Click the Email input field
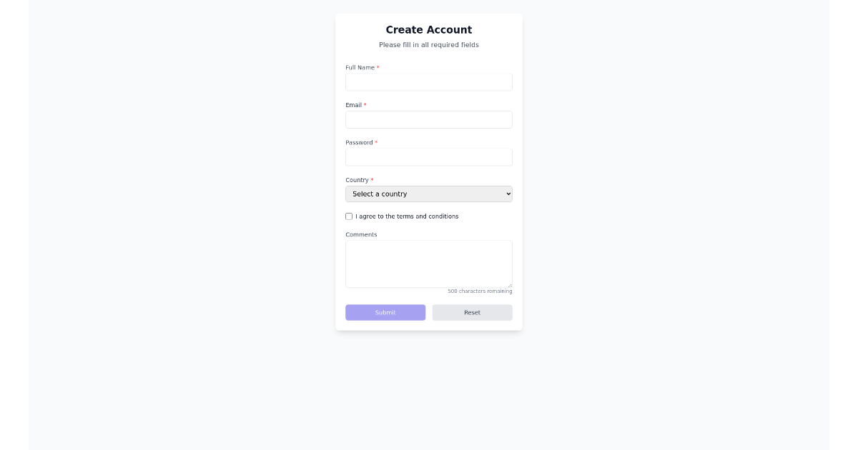The image size is (858, 450). 428,119
